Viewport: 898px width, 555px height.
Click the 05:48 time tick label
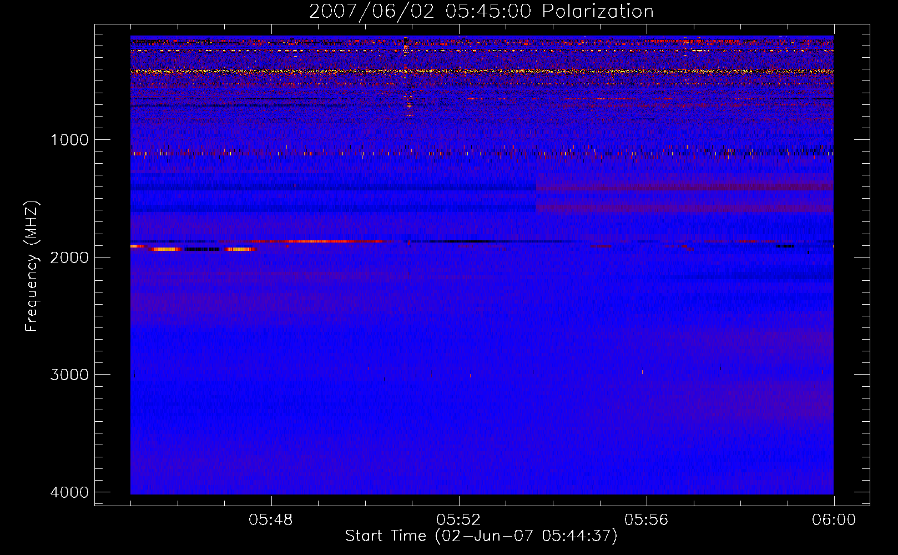tap(271, 520)
